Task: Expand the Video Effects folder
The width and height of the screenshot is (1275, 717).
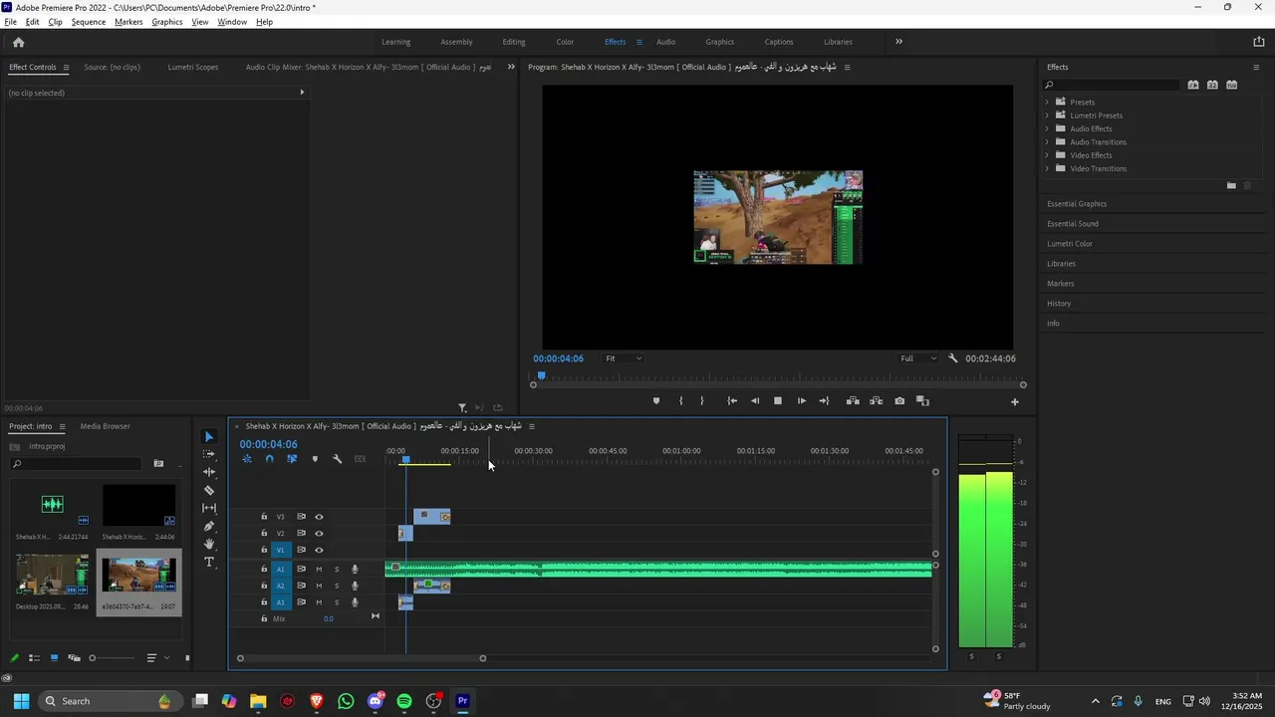Action: point(1047,155)
